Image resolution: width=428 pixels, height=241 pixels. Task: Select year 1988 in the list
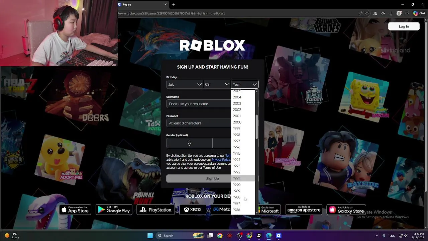coord(243,197)
